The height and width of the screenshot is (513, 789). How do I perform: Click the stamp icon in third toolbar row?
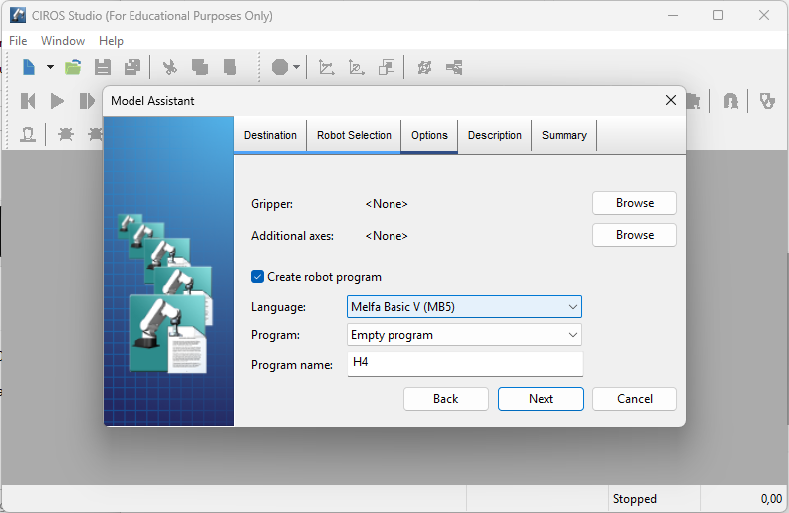28,134
